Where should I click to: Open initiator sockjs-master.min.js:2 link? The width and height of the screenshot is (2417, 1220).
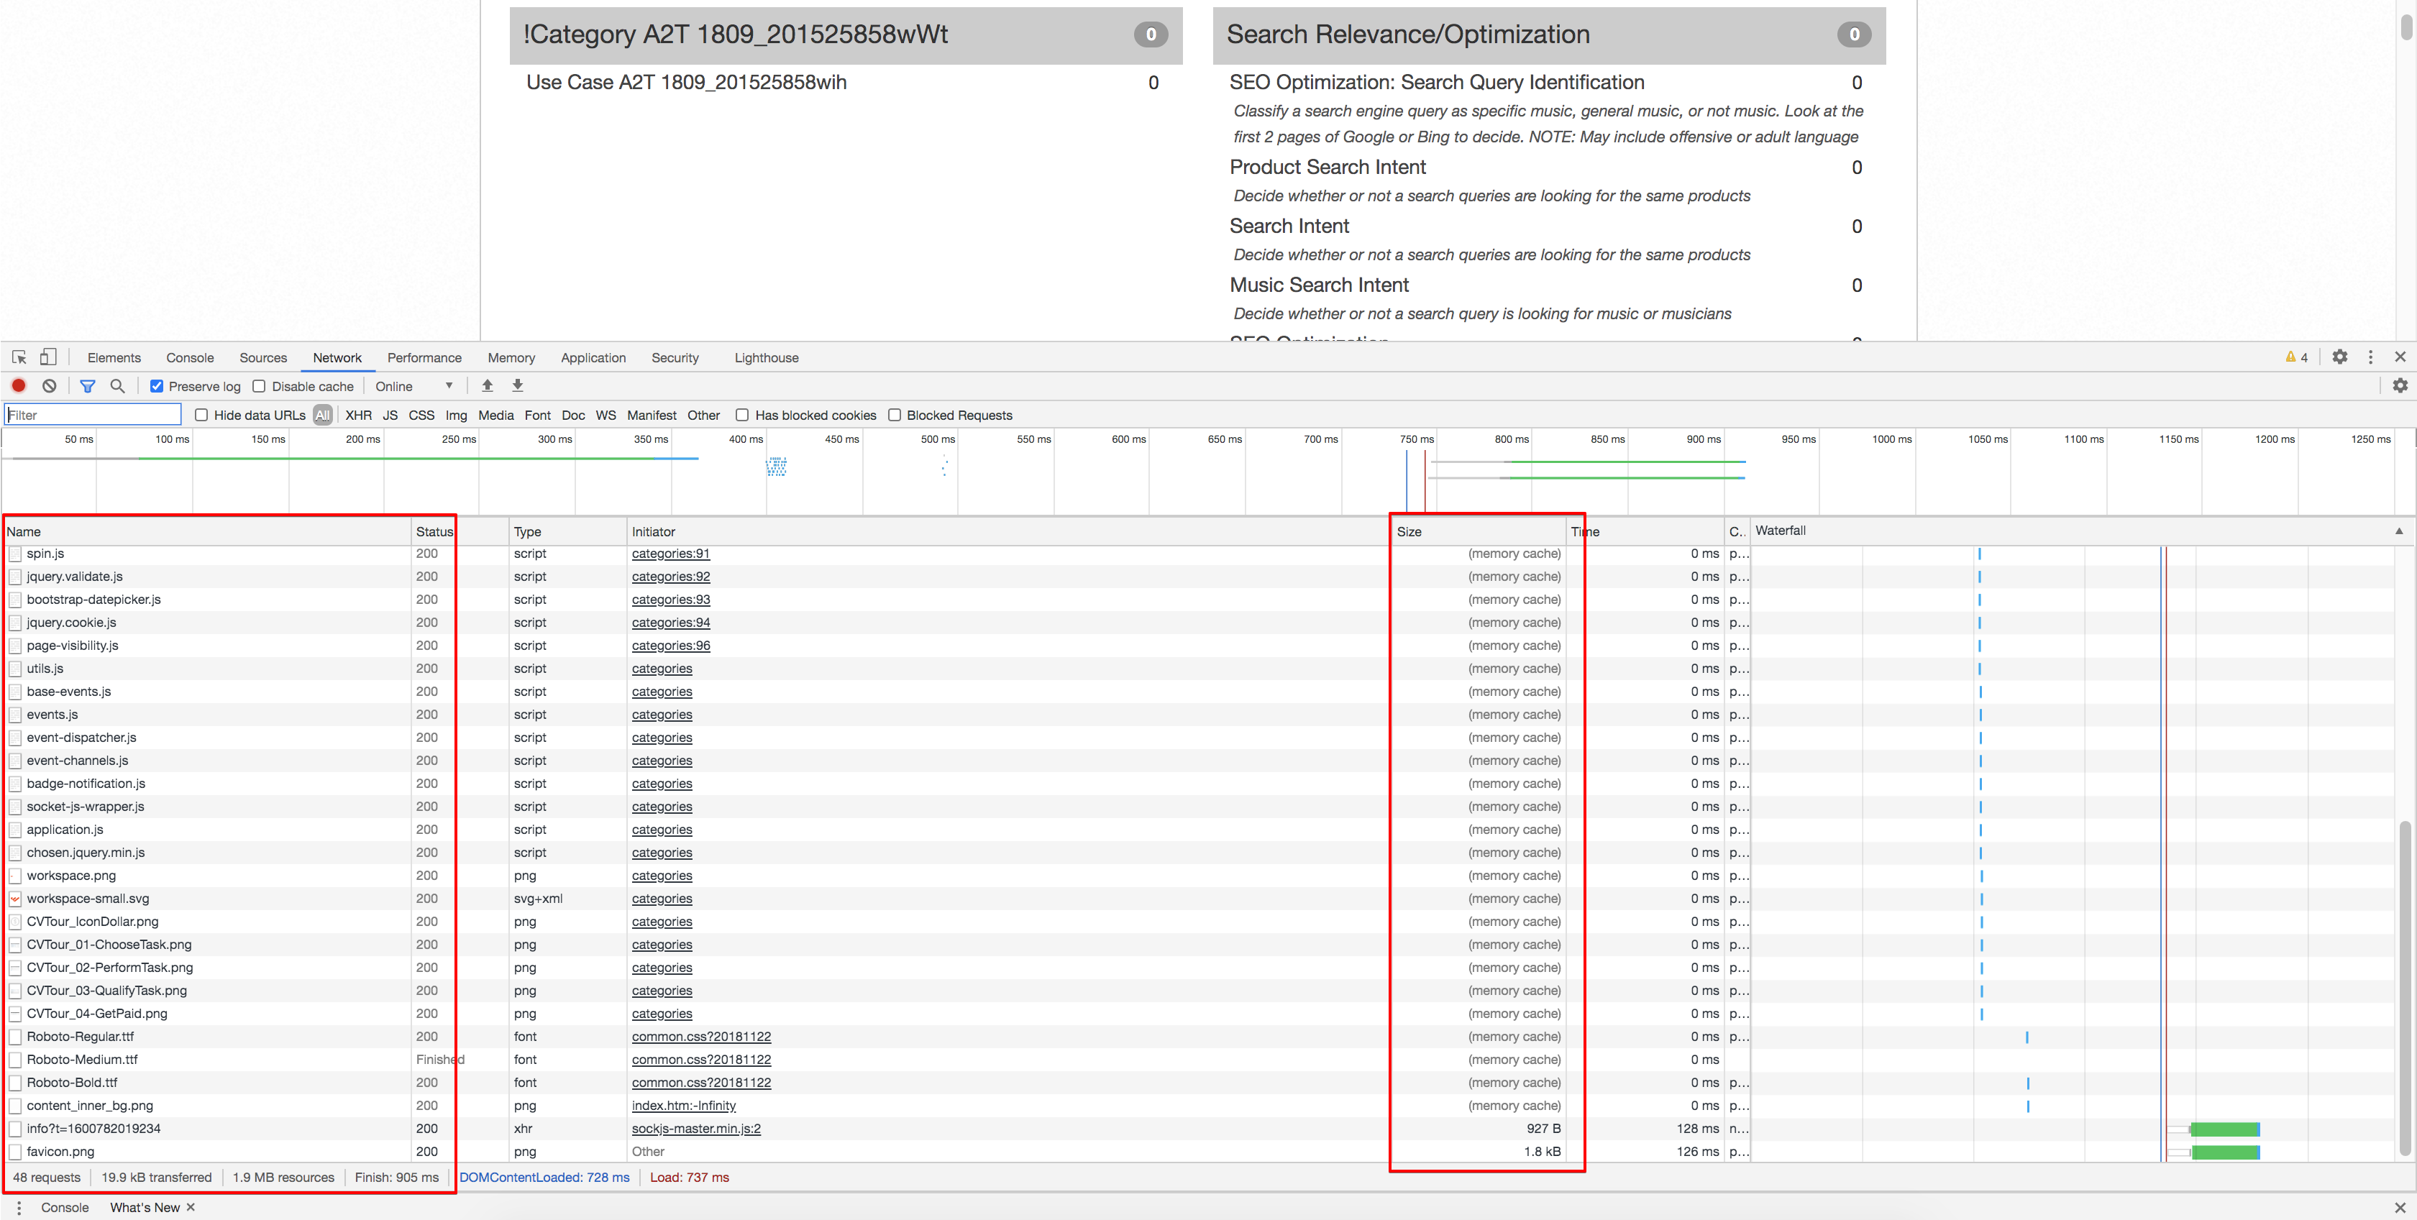pos(696,1128)
